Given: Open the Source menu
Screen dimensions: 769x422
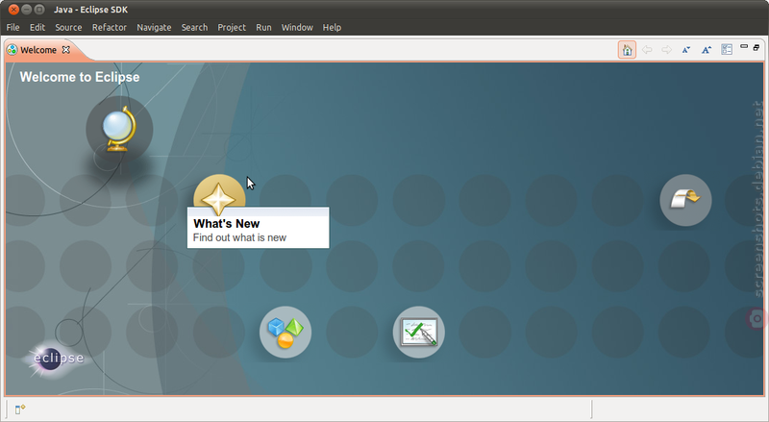Looking at the screenshot, I should (68, 28).
